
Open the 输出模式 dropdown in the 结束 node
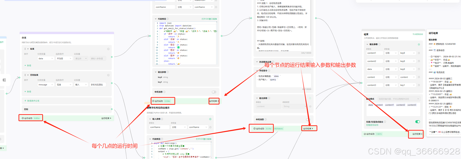pyautogui.click(x=398, y=99)
